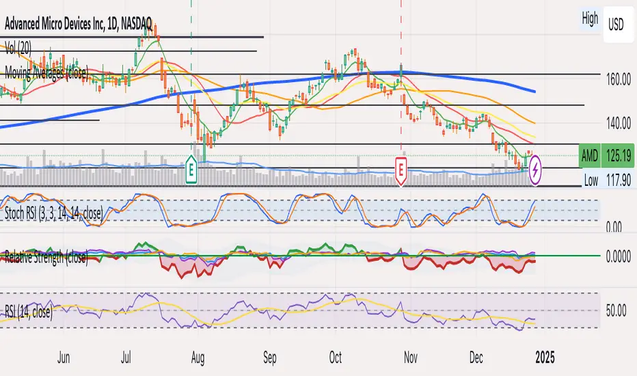Click the Low 117.90 price label

[607, 180]
